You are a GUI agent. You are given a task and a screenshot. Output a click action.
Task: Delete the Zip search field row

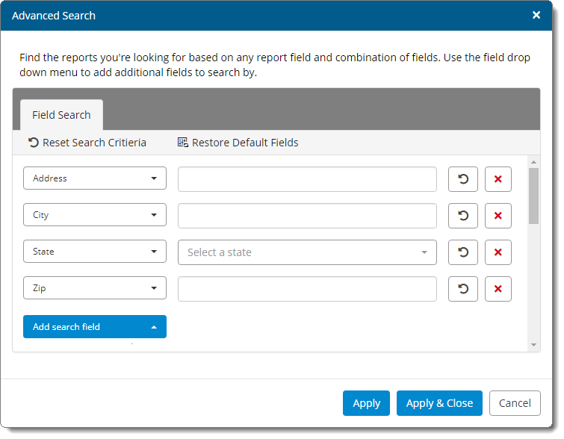pos(498,289)
